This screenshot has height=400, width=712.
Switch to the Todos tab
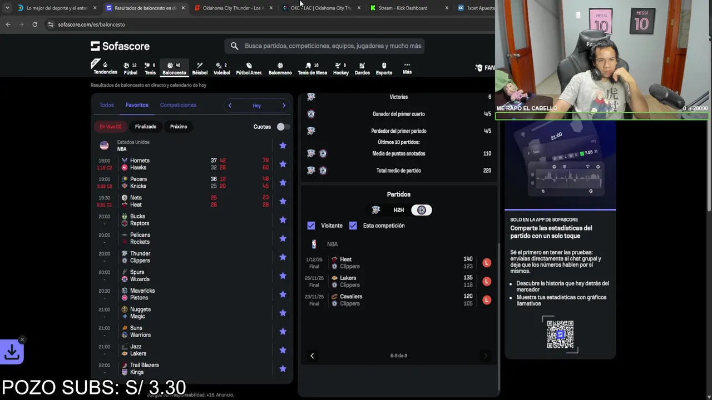pyautogui.click(x=106, y=105)
